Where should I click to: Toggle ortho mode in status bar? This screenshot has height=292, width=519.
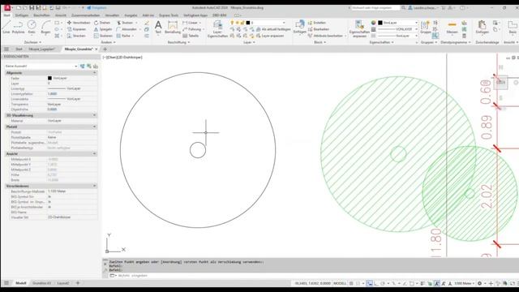click(376, 283)
